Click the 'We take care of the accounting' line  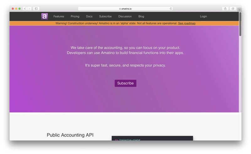[x=125, y=48]
